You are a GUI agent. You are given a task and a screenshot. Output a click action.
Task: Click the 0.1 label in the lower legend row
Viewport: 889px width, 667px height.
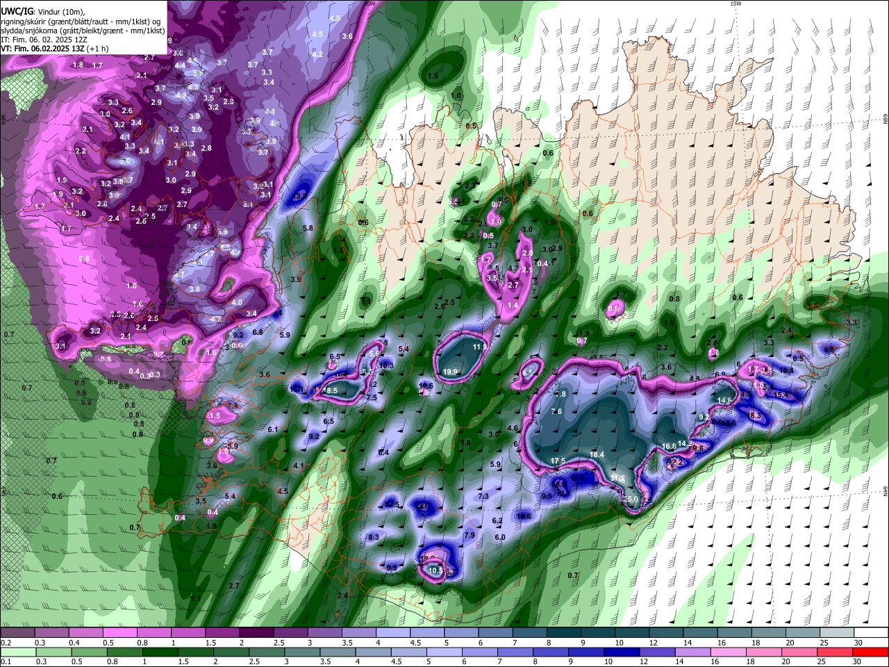pos(6,661)
